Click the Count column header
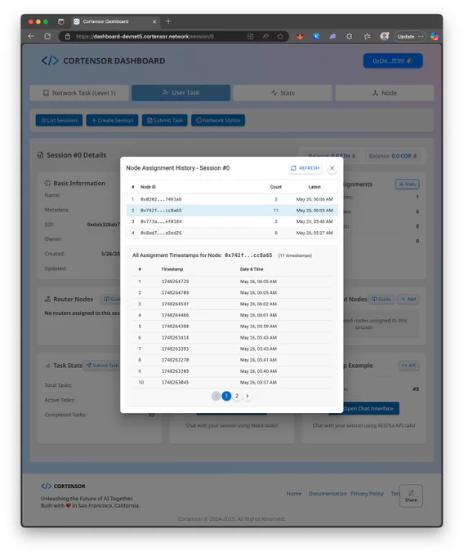This screenshot has width=464, height=555. pyautogui.click(x=276, y=187)
